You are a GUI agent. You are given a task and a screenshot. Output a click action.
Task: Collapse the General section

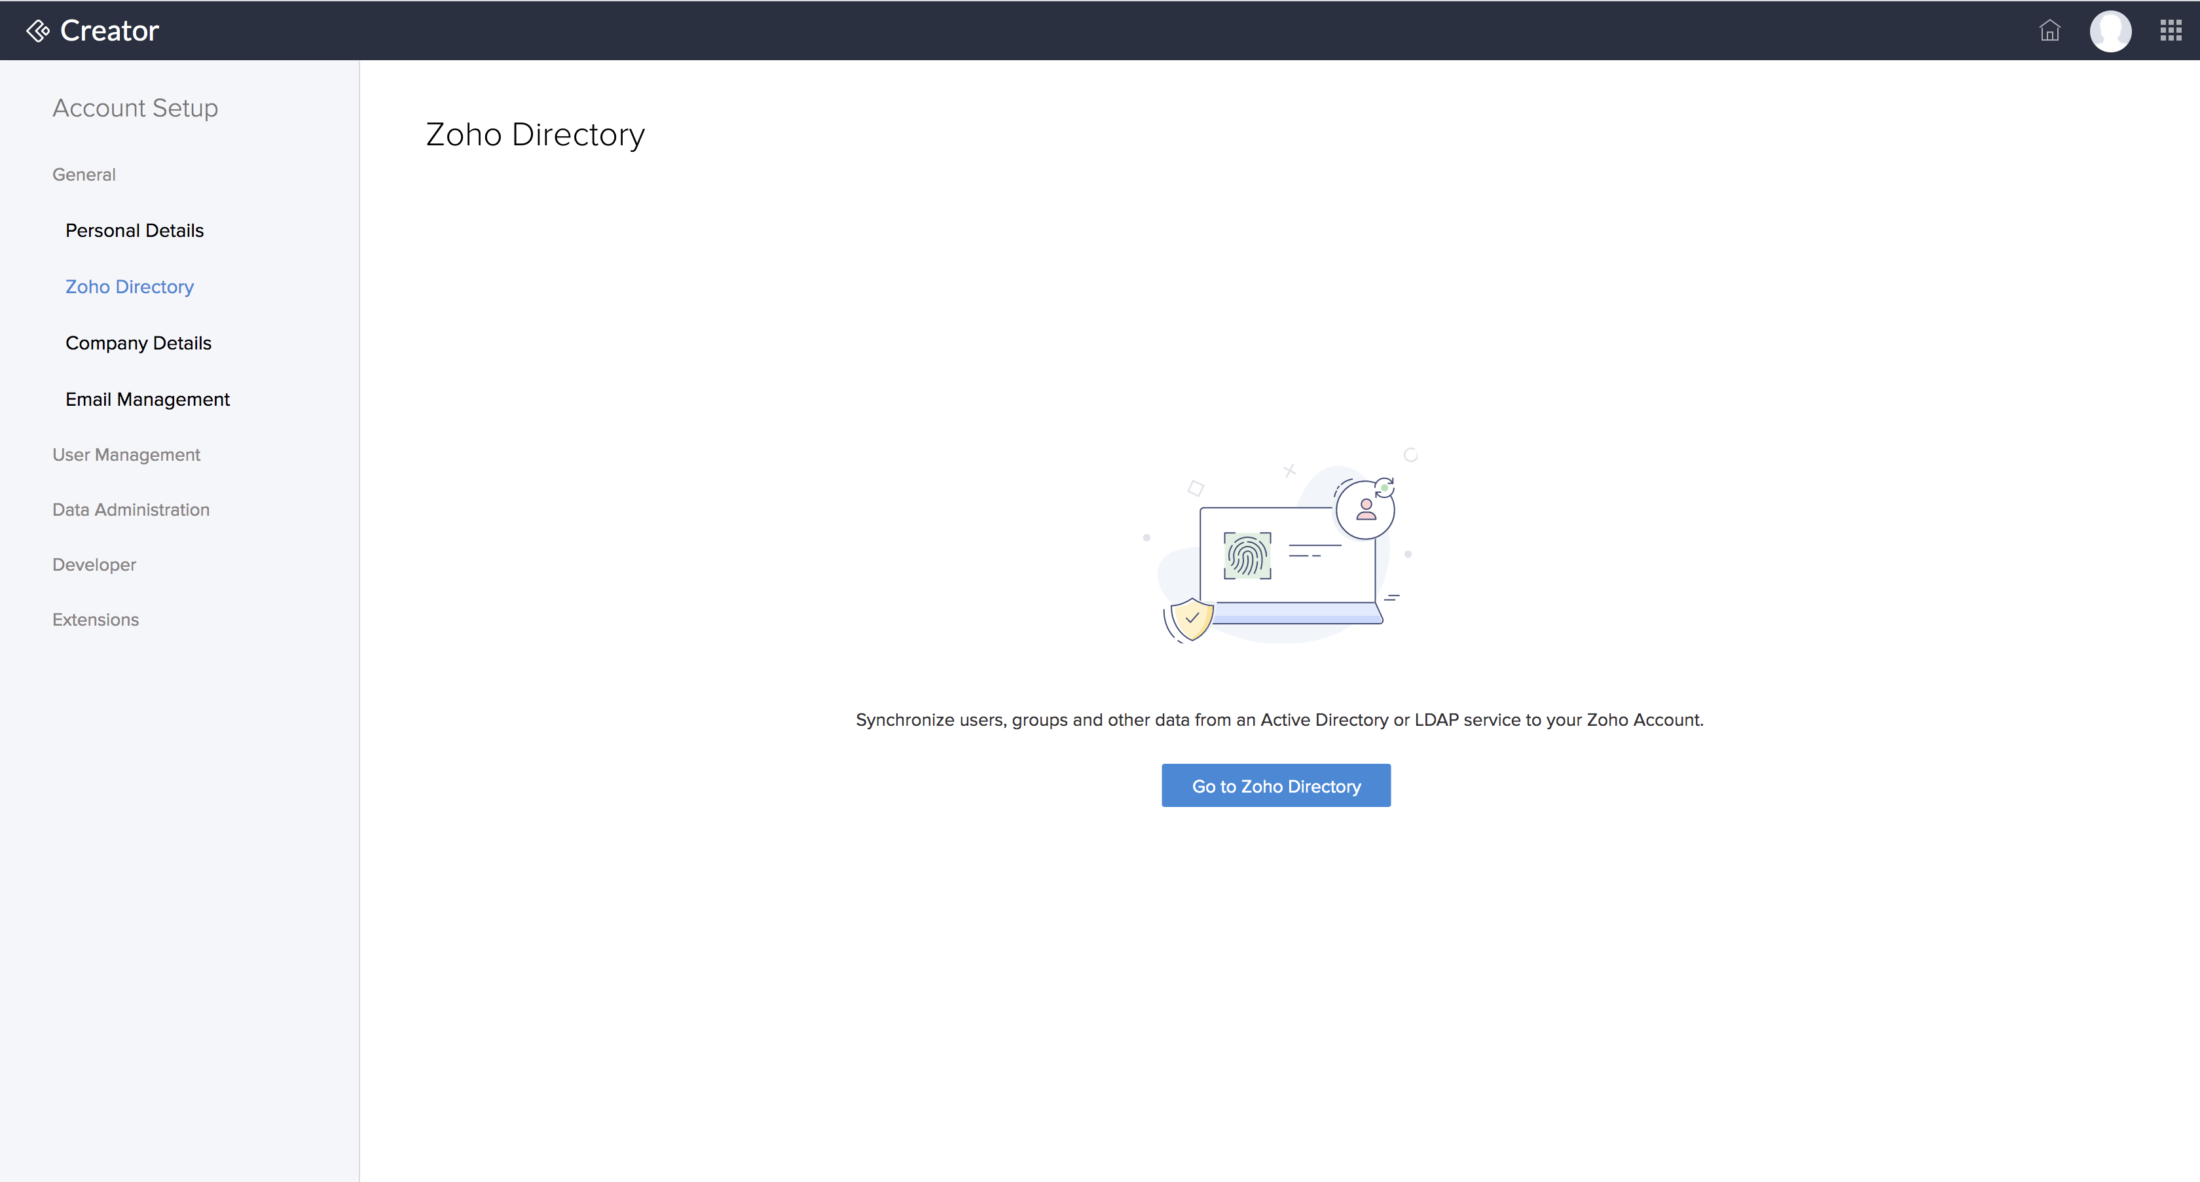pos(83,174)
